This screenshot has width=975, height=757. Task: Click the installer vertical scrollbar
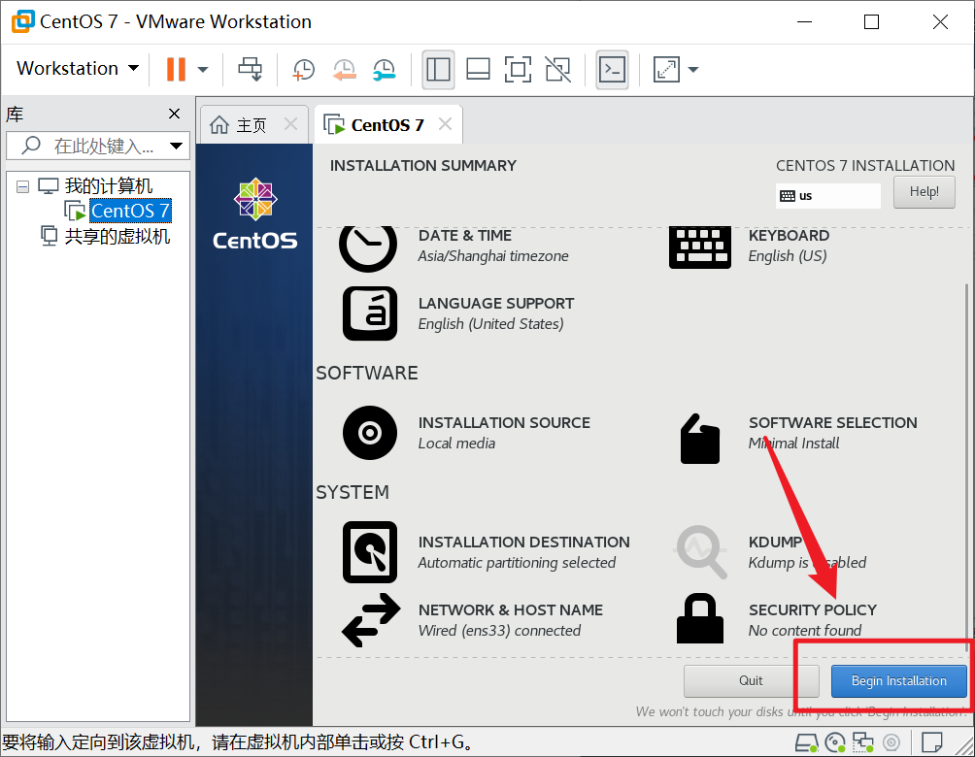pyautogui.click(x=967, y=466)
